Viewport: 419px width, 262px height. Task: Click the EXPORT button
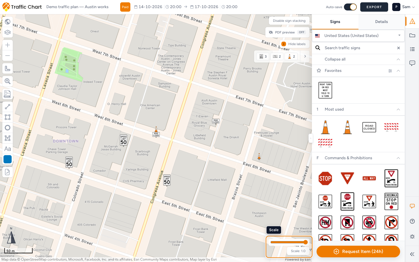tap(374, 7)
